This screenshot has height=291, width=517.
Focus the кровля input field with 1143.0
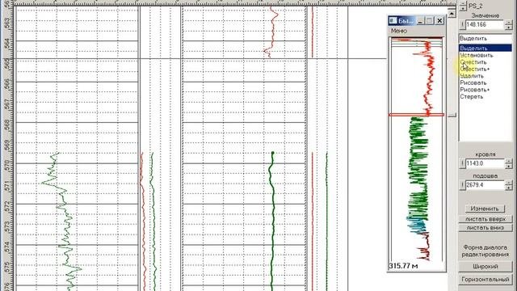(x=485, y=163)
